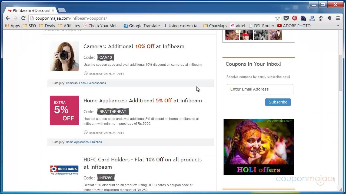Reload the current page
The image size is (346, 194).
click(23, 18)
